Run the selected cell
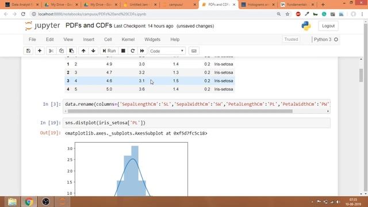368x207 pixels. [109, 51]
